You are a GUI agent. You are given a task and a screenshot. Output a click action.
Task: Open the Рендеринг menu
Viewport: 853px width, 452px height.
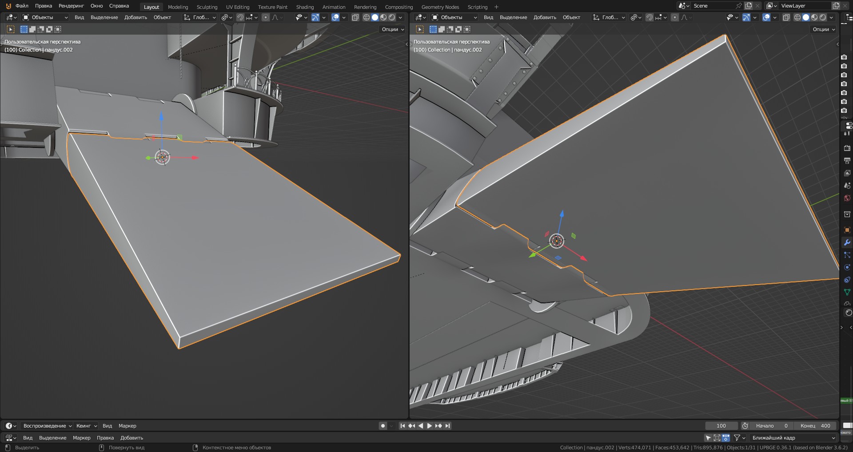[x=71, y=6]
